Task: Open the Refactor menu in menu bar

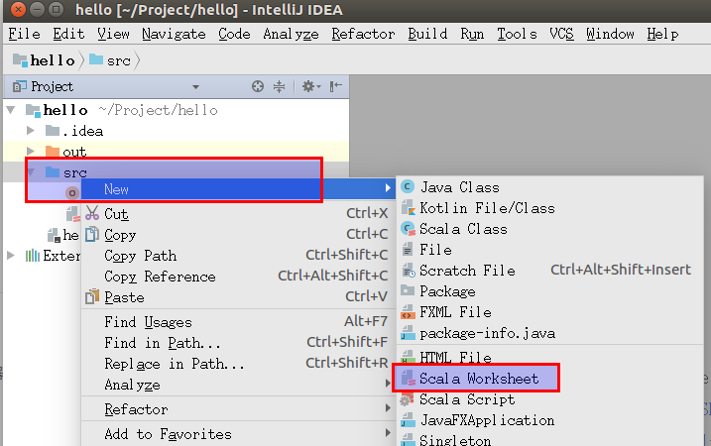Action: pyautogui.click(x=363, y=34)
